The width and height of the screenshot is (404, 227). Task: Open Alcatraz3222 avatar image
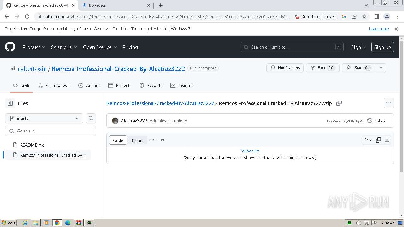(x=115, y=121)
